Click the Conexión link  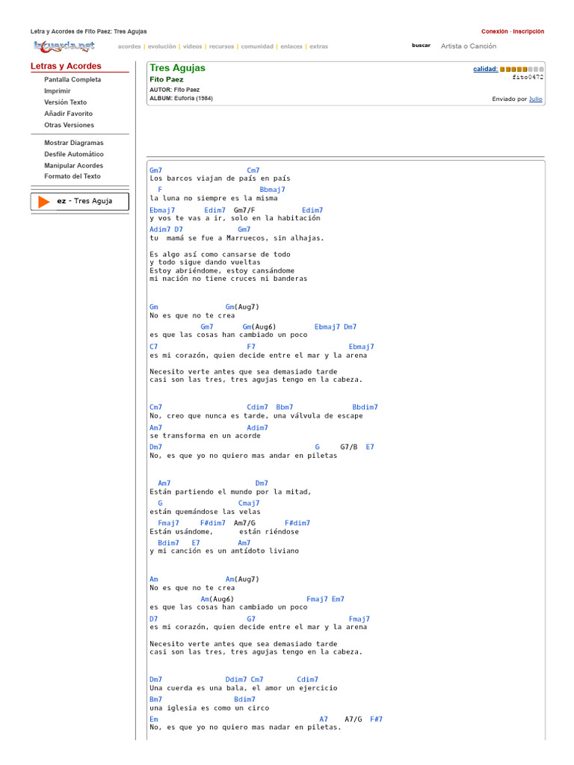point(494,31)
